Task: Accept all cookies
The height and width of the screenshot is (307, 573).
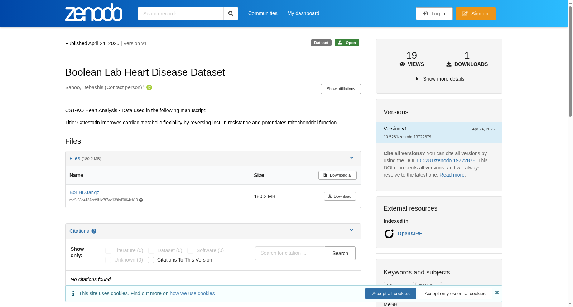Action: tap(391, 293)
